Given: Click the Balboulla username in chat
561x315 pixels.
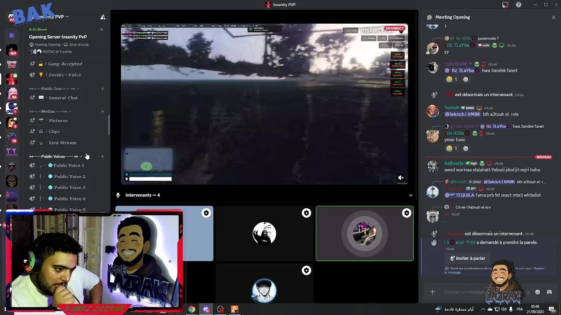Looking at the screenshot, I should coord(454,164).
